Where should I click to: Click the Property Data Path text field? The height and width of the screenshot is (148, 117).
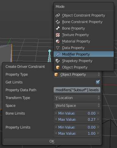click(77, 90)
